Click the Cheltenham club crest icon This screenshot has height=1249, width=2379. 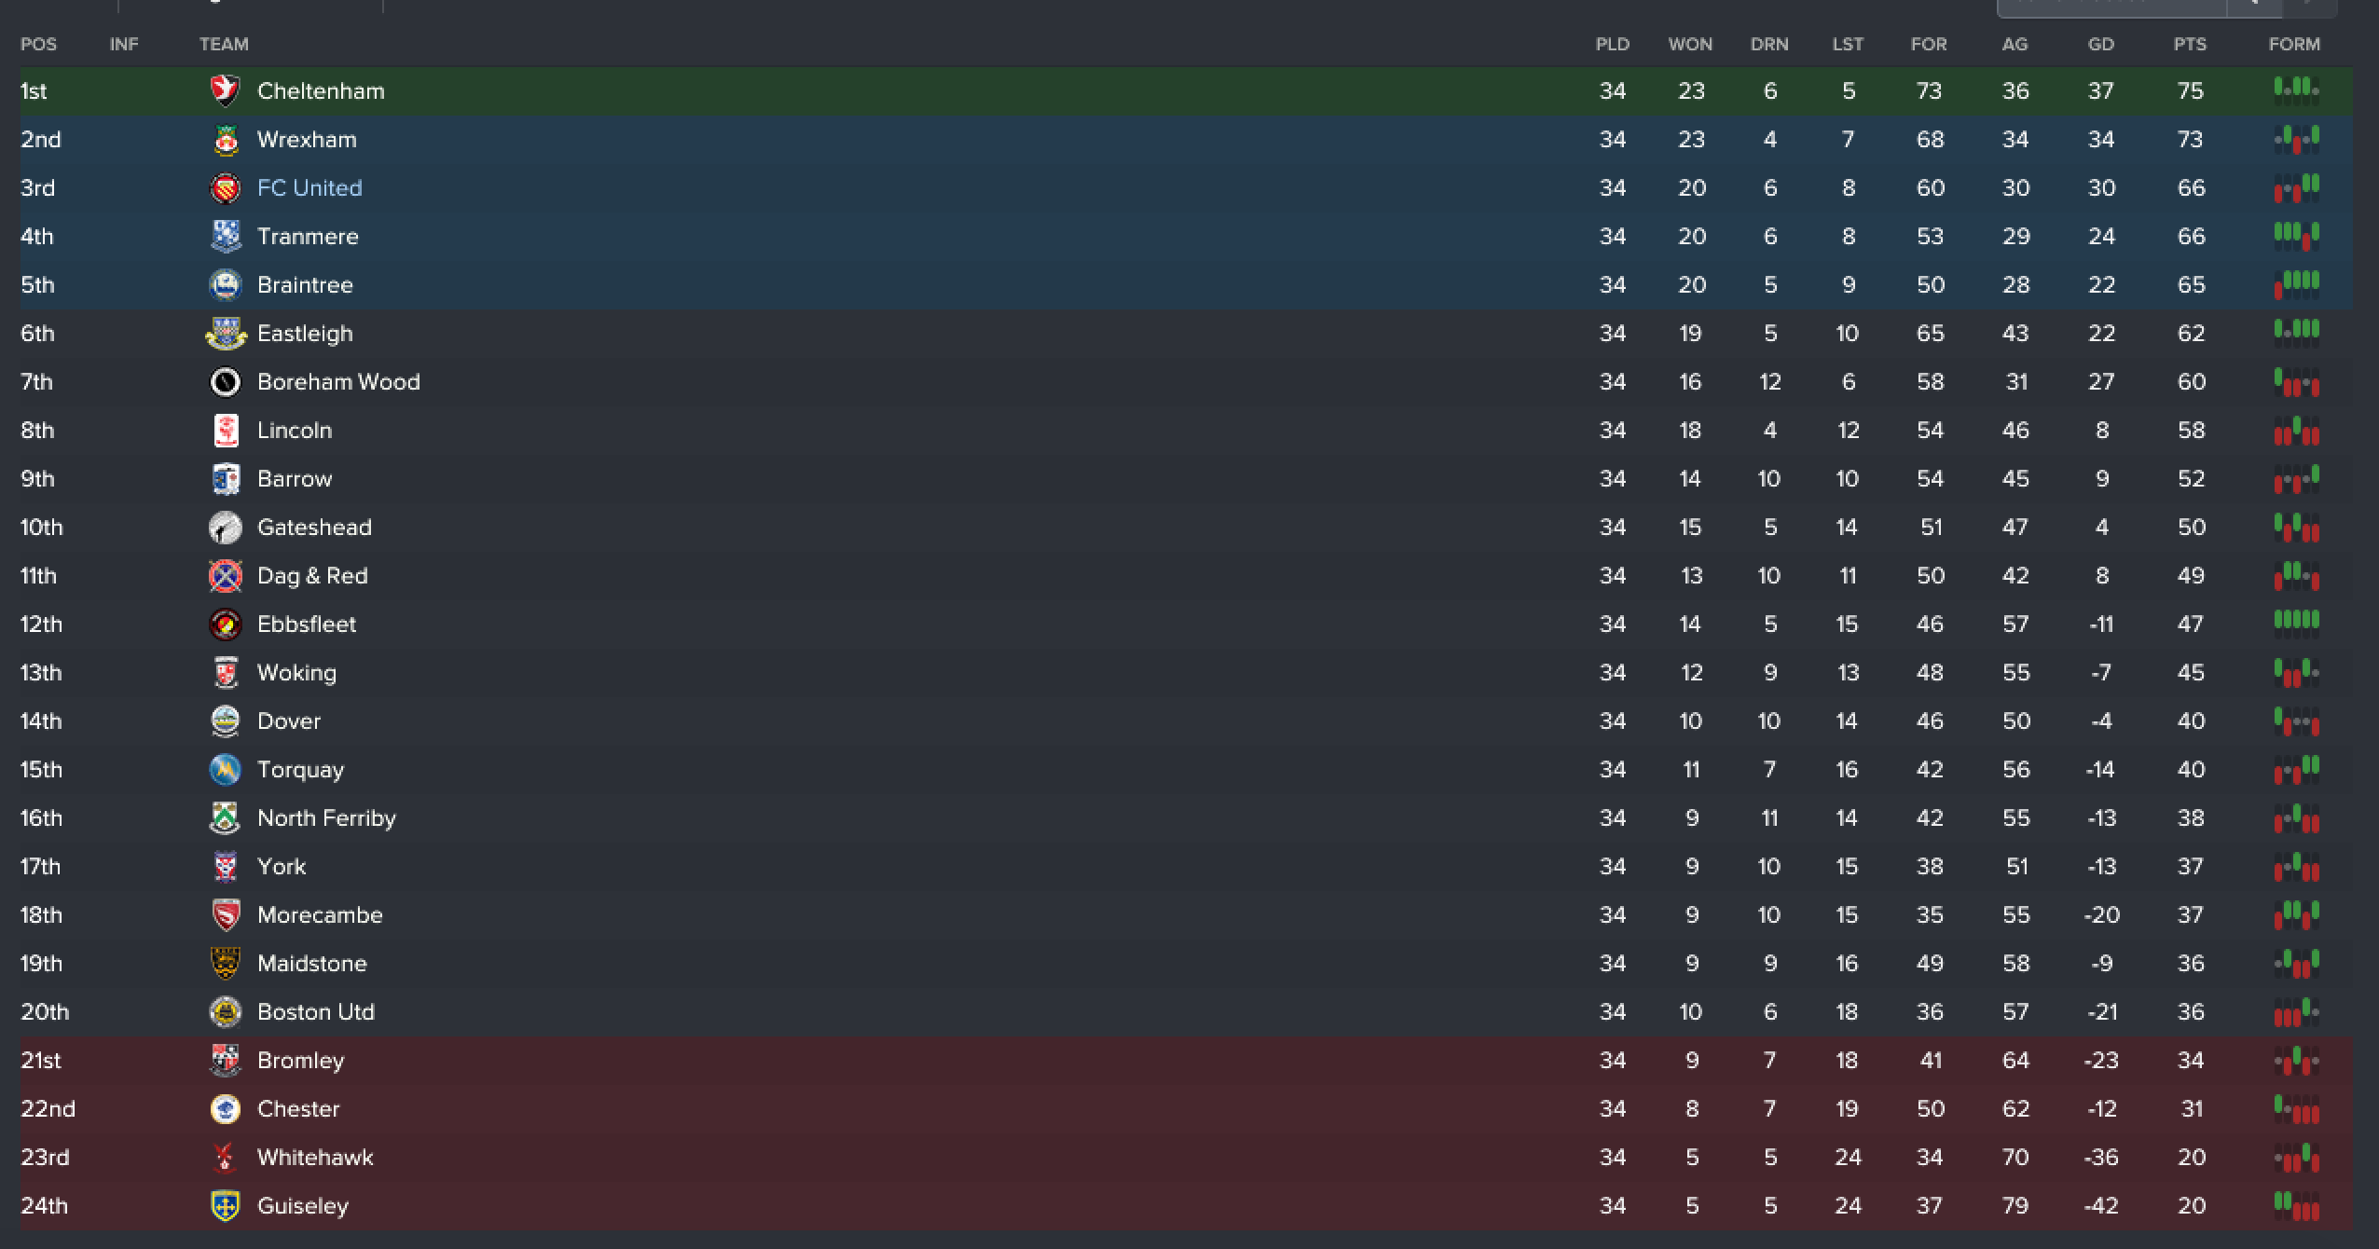coord(225,90)
